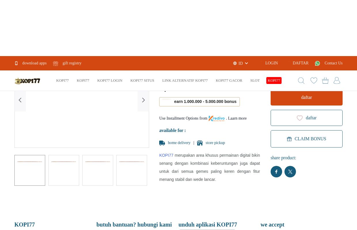Image resolution: width=357 pixels, height=230 pixels.
Task: Click 'unduh aplikasi KOPI77' heading
Action: coord(208,225)
